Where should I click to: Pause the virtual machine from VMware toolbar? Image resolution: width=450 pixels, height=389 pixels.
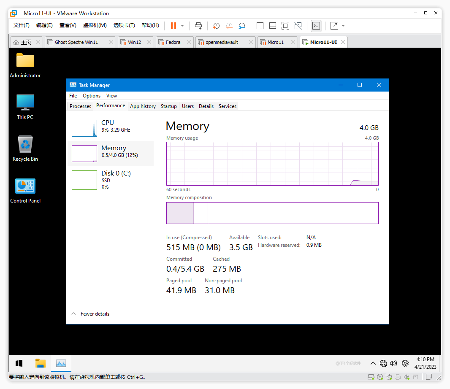tap(173, 26)
